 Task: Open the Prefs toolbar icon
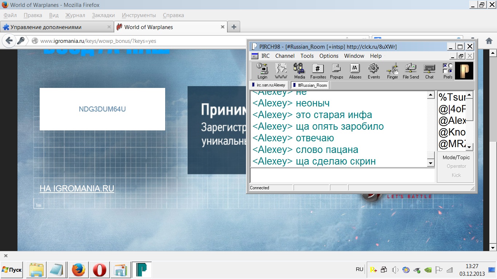(448, 71)
